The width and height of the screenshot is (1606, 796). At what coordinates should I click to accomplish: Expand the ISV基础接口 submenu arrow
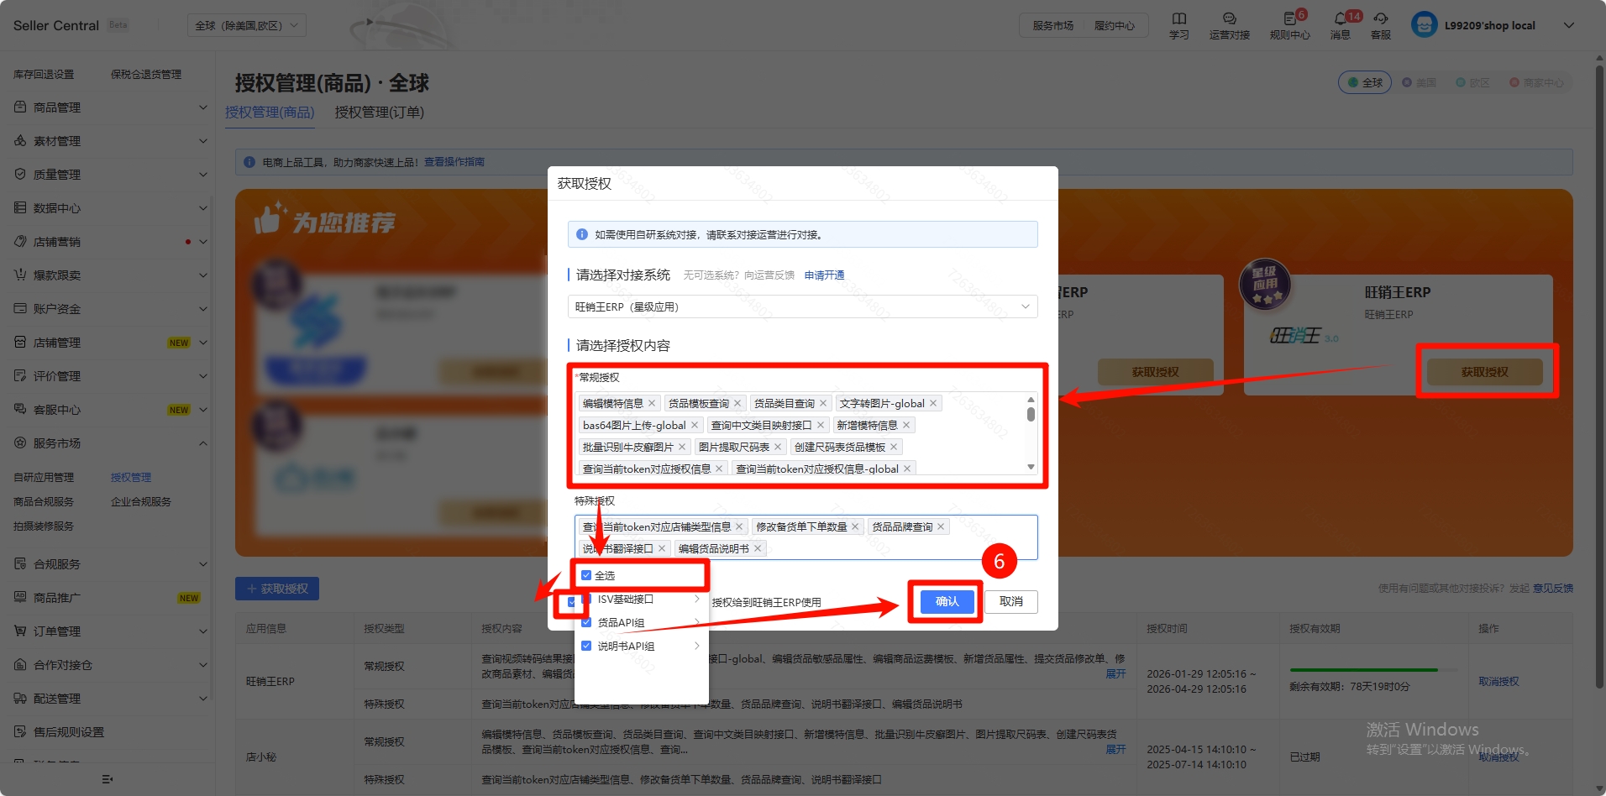(x=696, y=600)
